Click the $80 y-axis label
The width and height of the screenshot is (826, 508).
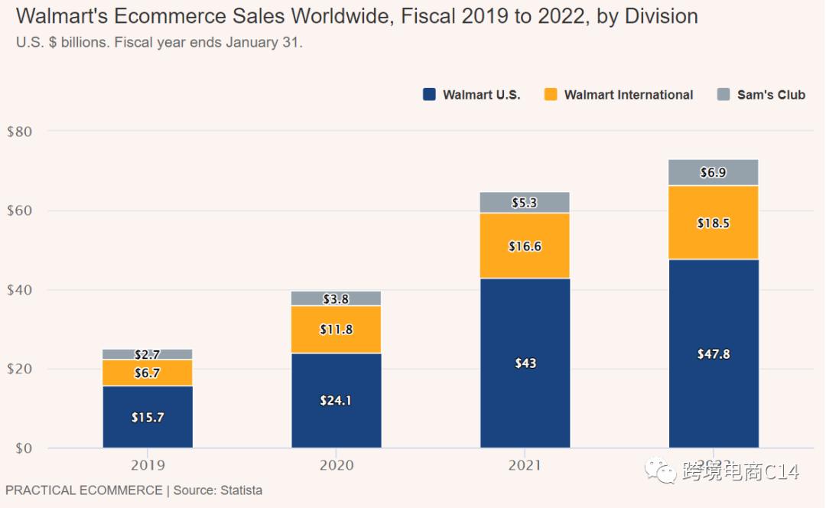(x=19, y=132)
